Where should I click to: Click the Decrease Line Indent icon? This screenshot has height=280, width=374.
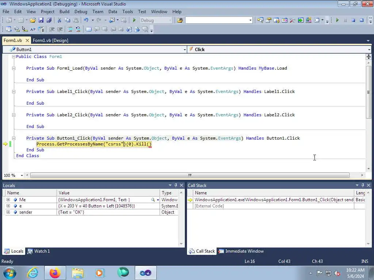pos(51,30)
